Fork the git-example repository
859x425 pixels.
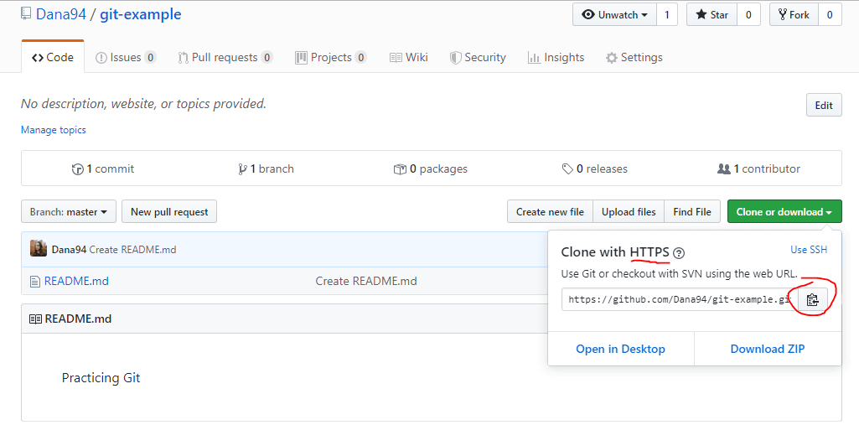(794, 15)
